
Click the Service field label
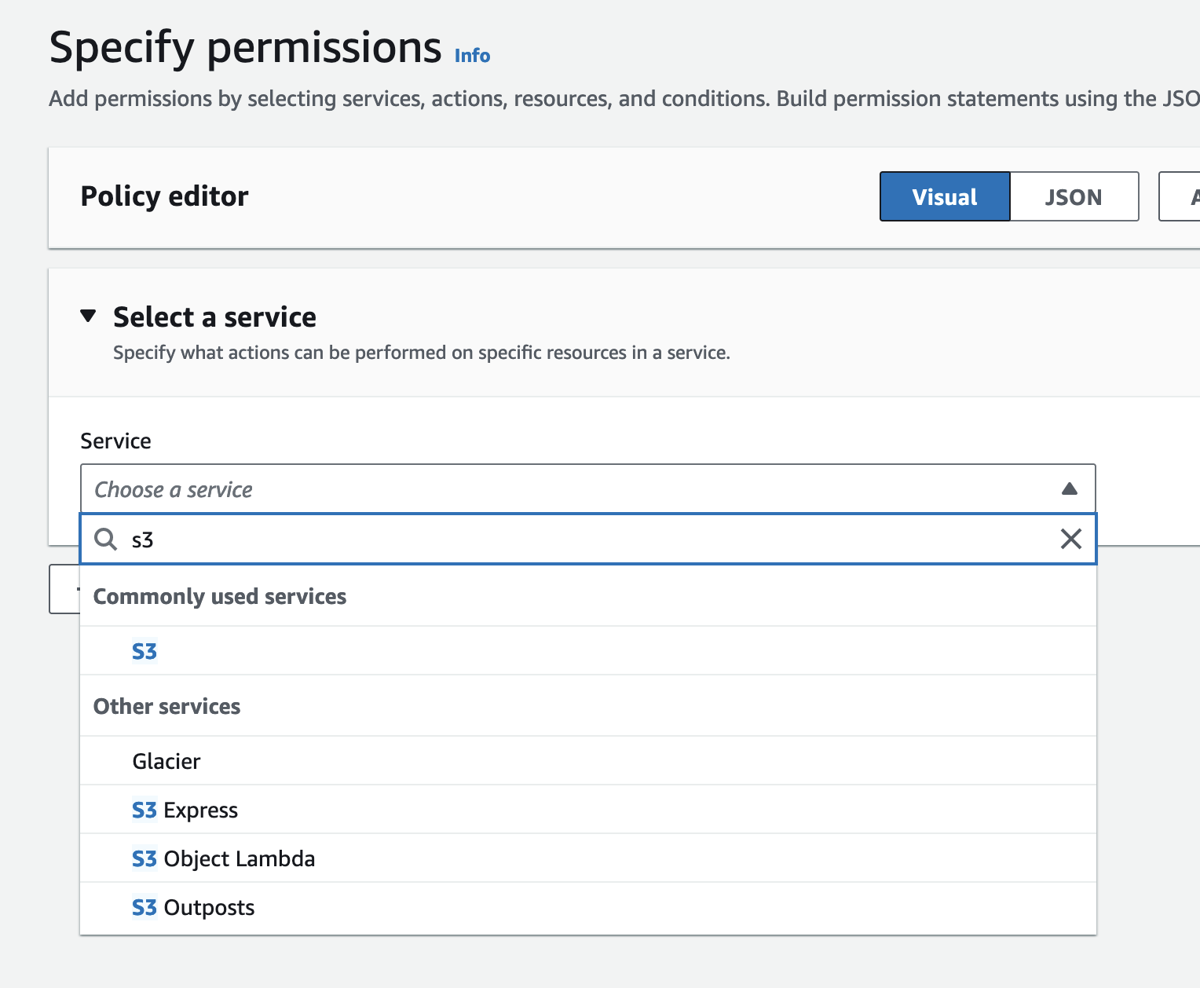115,441
